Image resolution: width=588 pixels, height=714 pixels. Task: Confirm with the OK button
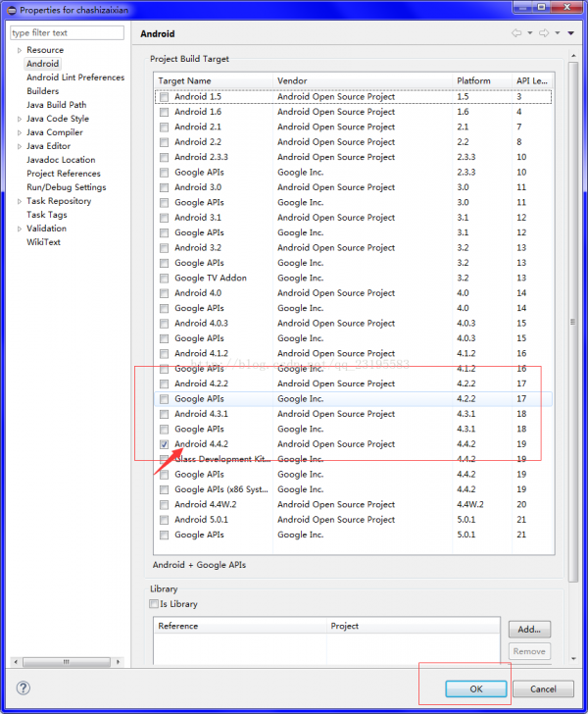click(x=475, y=688)
